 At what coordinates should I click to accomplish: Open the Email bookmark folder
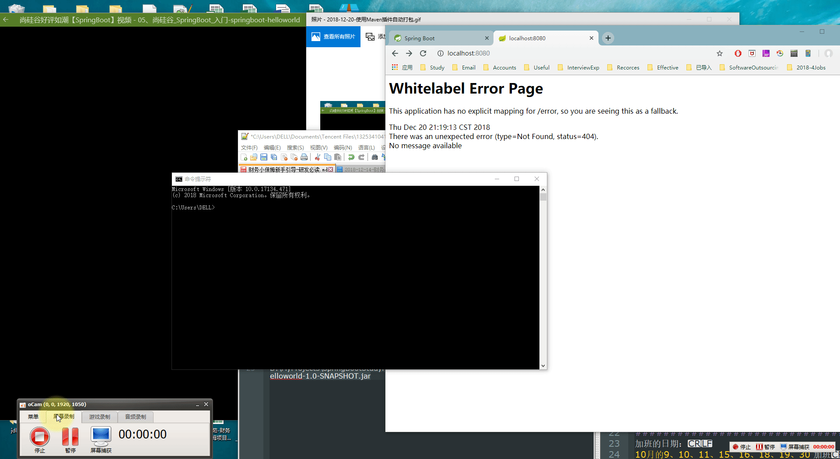(x=464, y=67)
